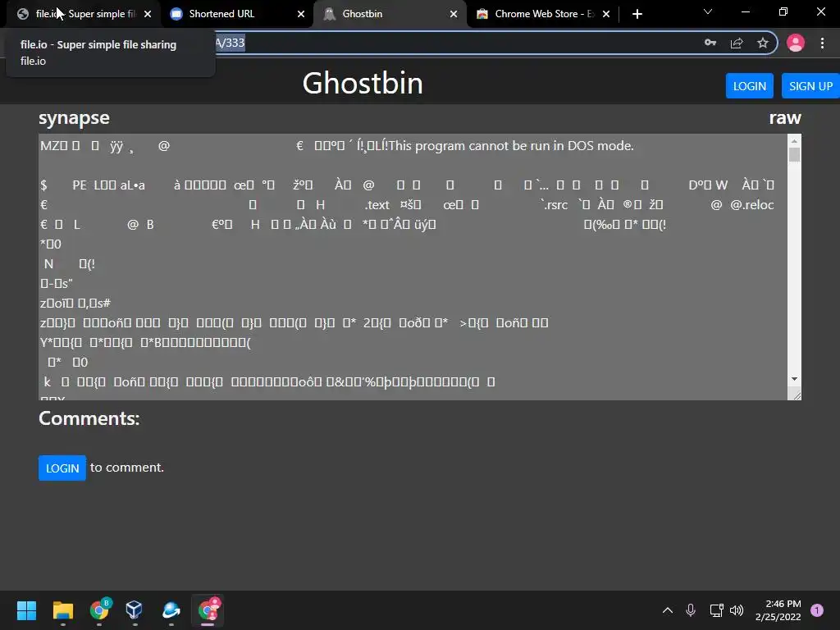Bookmark this page with the star

(763, 43)
